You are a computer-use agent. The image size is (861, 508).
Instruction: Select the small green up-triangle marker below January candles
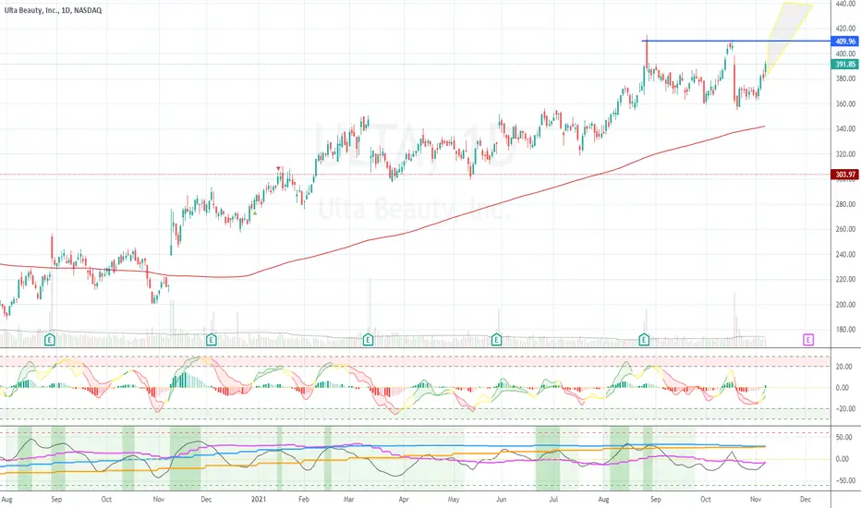[x=255, y=212]
